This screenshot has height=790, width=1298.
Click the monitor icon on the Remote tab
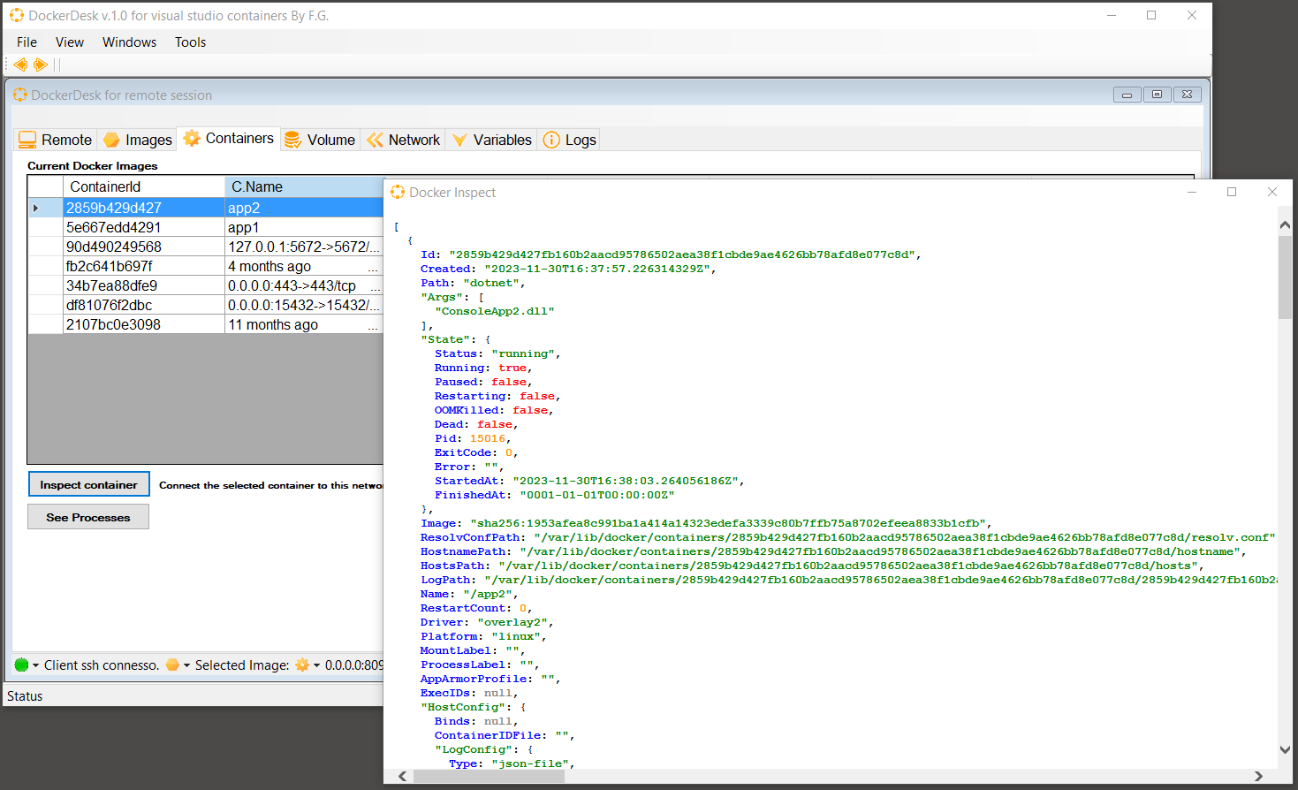click(27, 139)
